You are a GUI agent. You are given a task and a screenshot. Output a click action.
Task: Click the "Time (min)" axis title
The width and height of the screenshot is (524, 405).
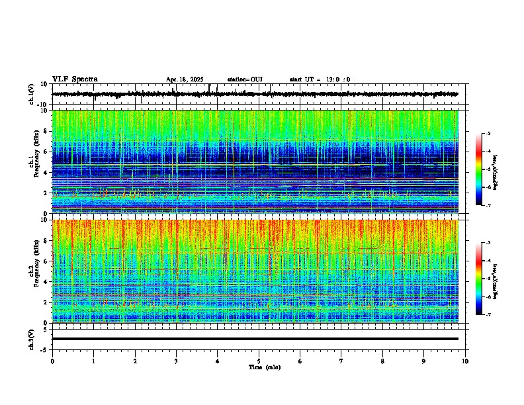[x=265, y=367]
